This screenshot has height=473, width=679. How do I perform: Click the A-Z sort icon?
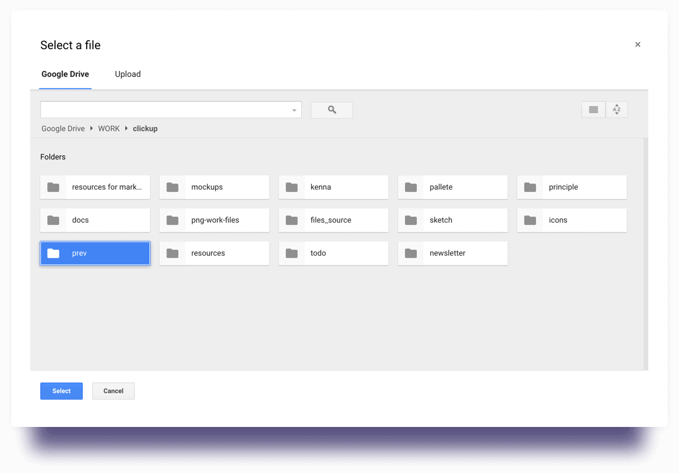coord(616,109)
